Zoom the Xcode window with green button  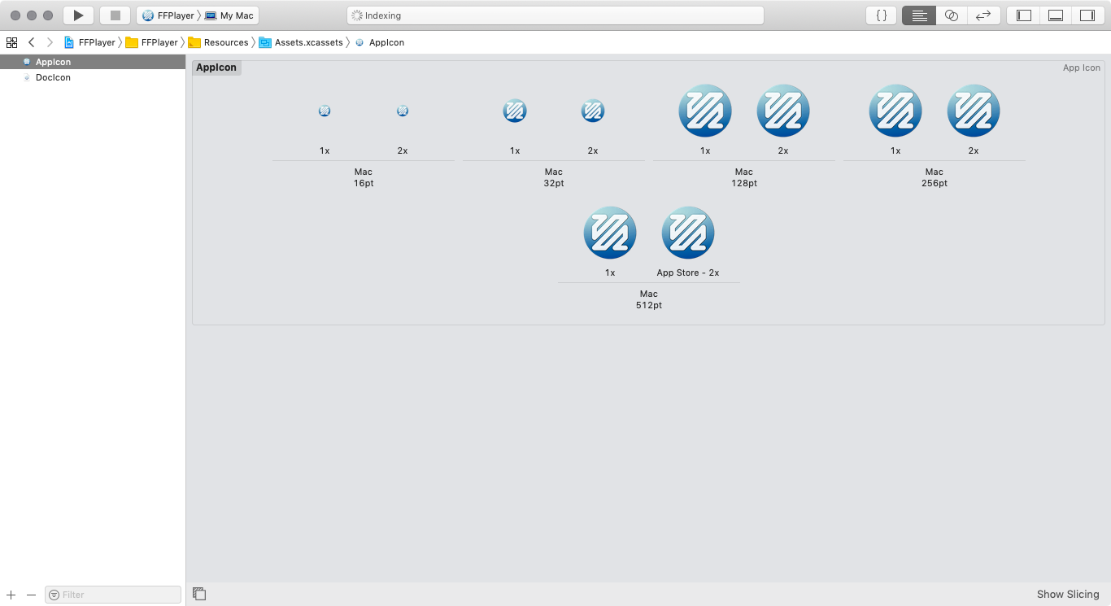click(48, 15)
